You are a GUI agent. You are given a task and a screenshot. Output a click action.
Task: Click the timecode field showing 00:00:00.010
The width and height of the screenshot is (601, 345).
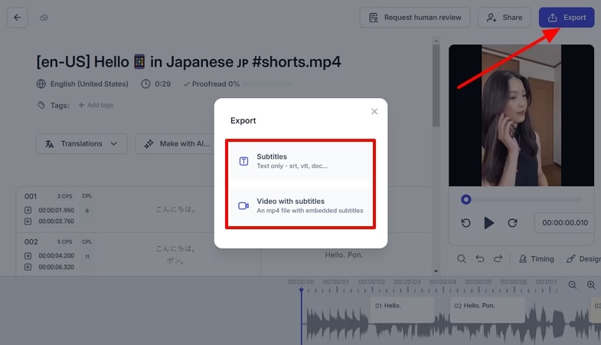pos(564,223)
